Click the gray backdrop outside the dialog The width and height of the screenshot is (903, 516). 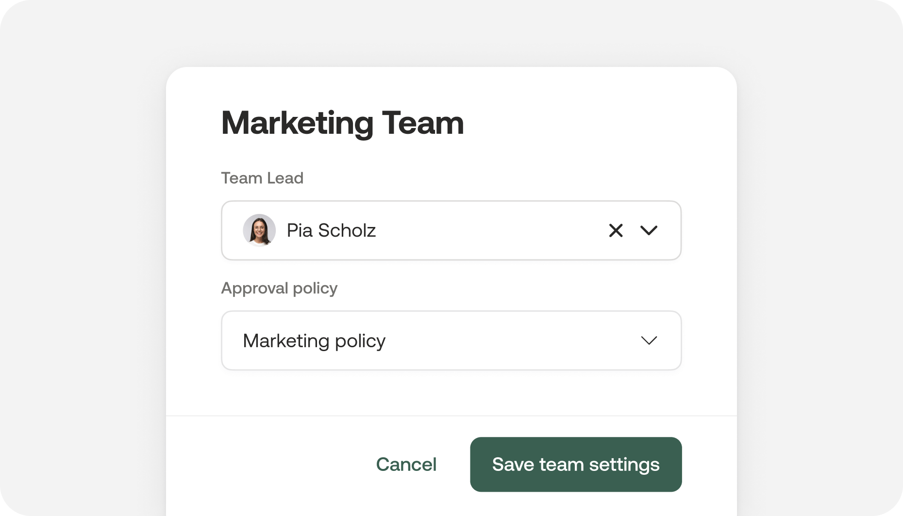(83, 242)
